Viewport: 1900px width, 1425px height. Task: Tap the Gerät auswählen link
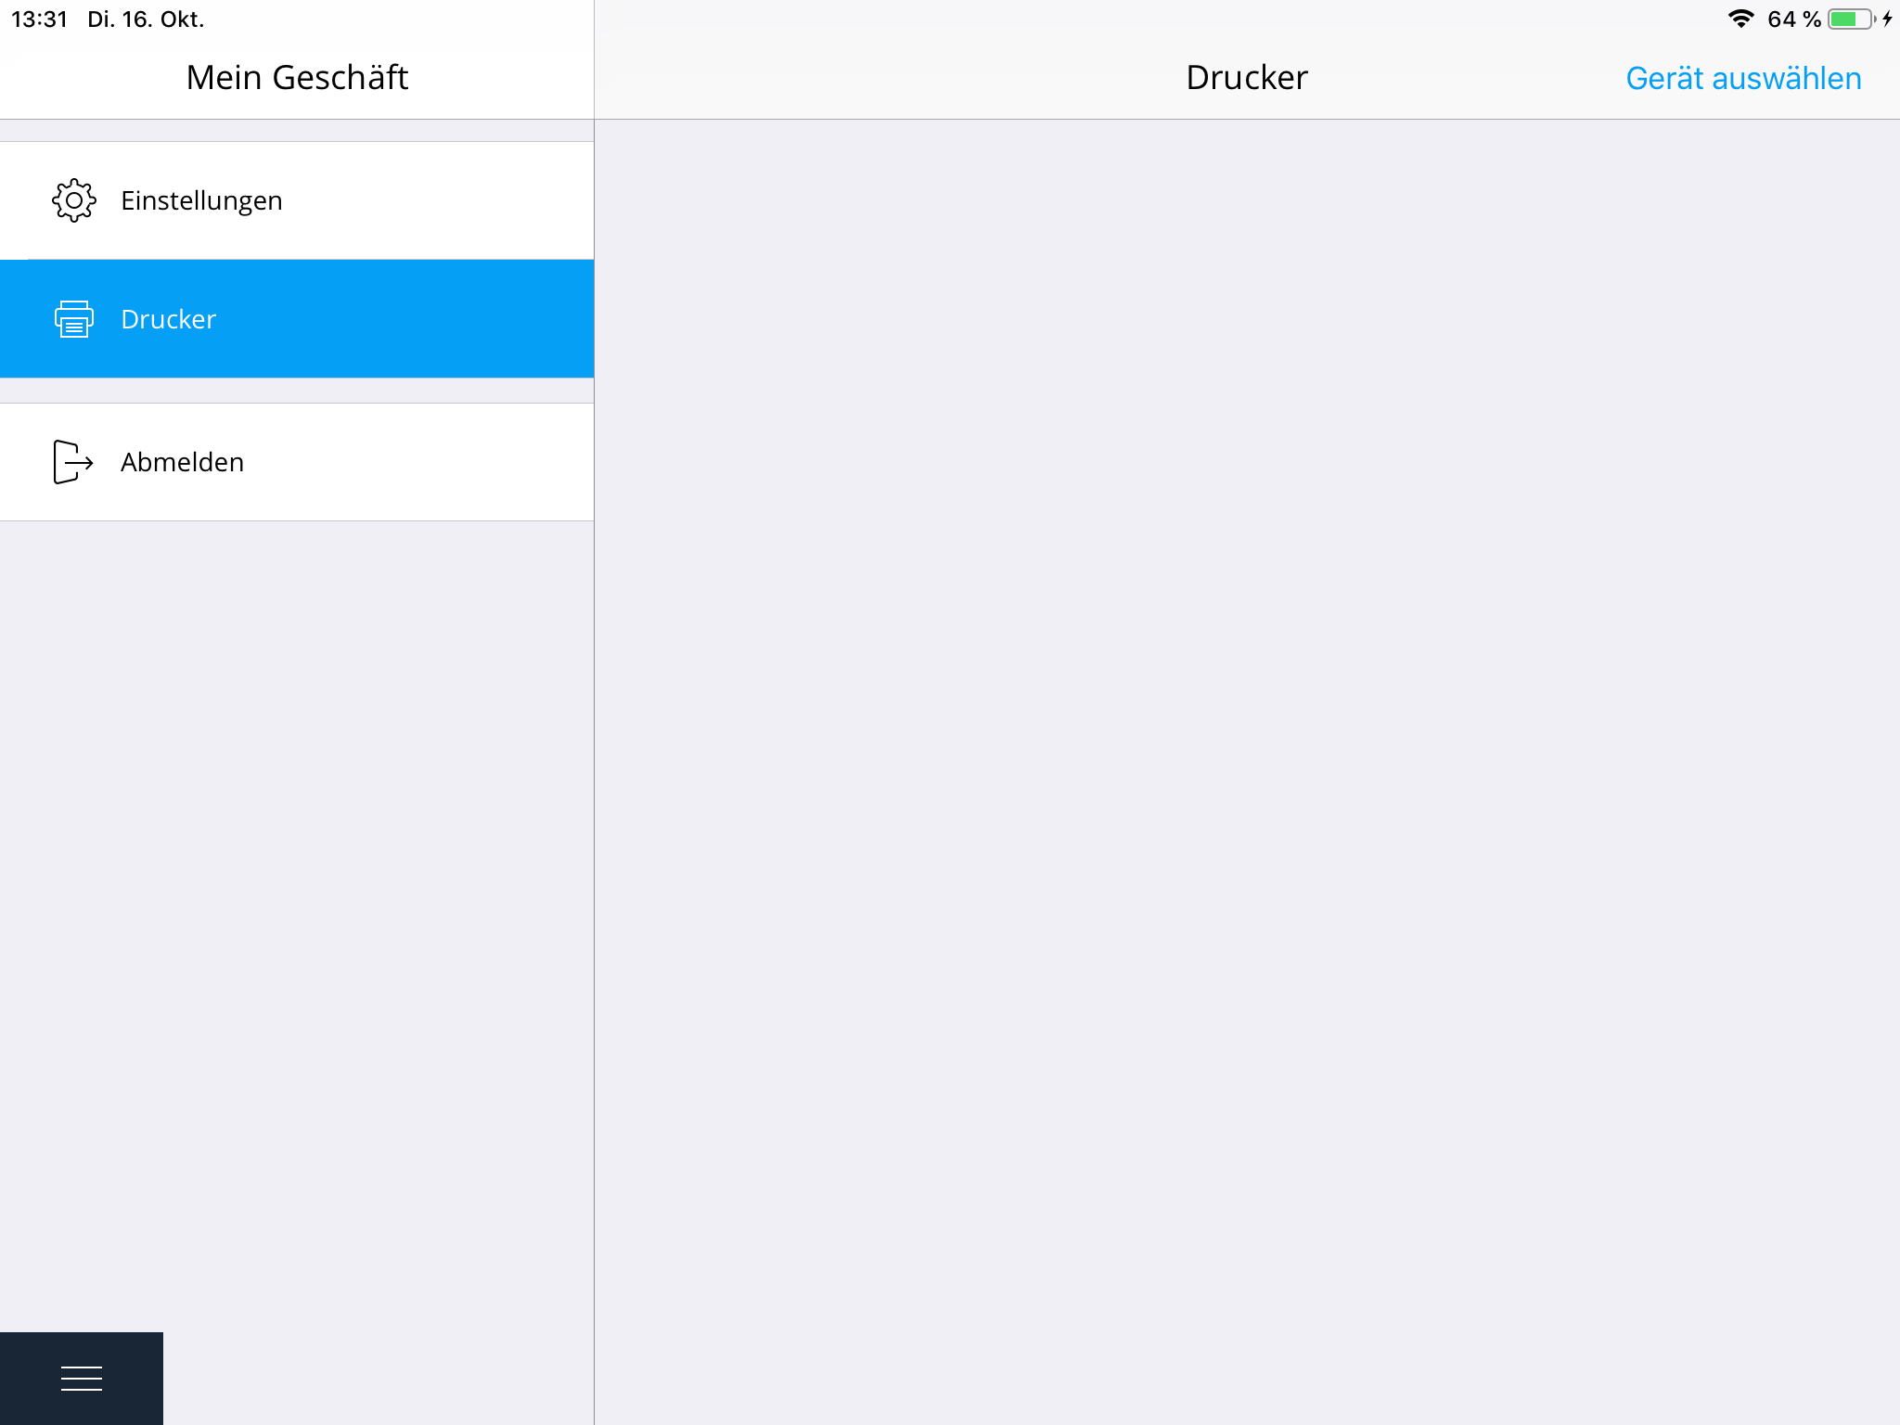coord(1743,78)
